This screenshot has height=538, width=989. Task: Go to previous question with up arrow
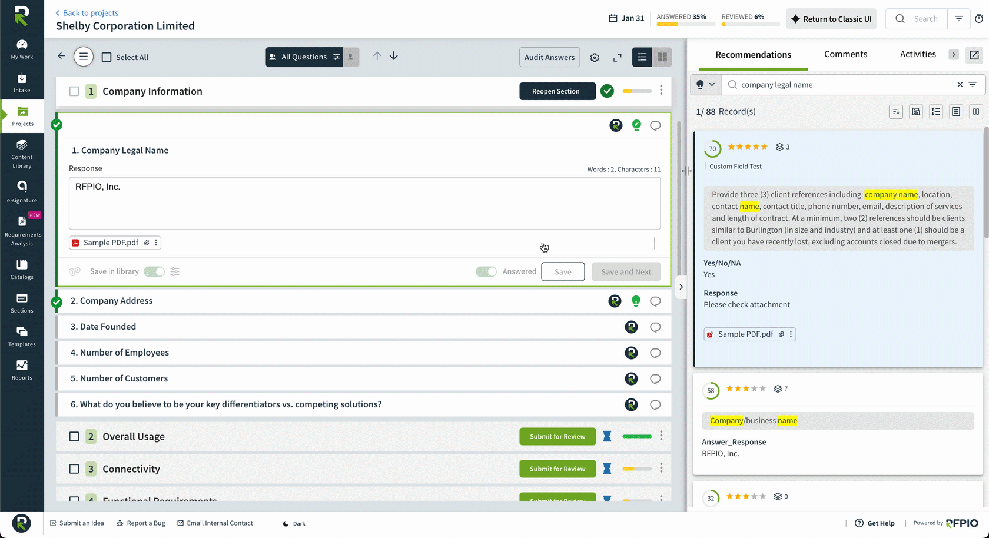pyautogui.click(x=377, y=56)
